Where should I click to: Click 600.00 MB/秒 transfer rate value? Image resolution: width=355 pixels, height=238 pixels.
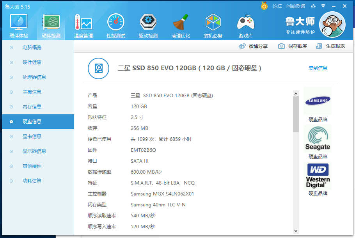pos(146,172)
